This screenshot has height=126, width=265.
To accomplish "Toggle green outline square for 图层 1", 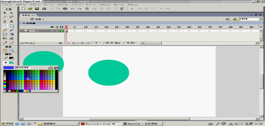I will coord(62,31).
